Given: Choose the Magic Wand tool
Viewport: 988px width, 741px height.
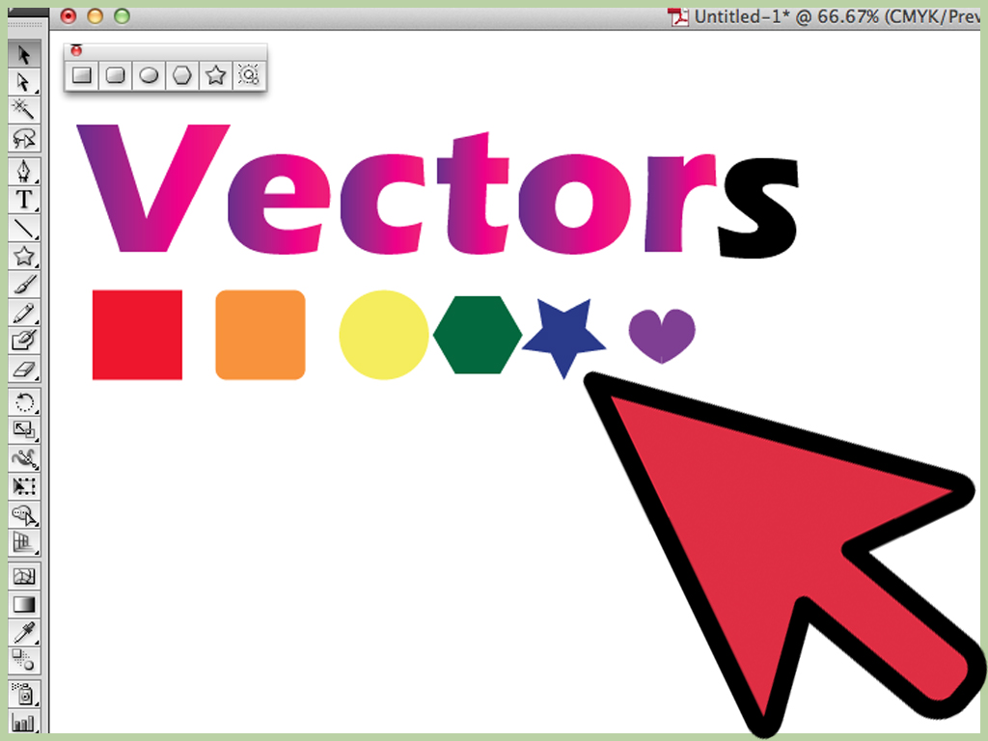Looking at the screenshot, I should pos(24,110).
